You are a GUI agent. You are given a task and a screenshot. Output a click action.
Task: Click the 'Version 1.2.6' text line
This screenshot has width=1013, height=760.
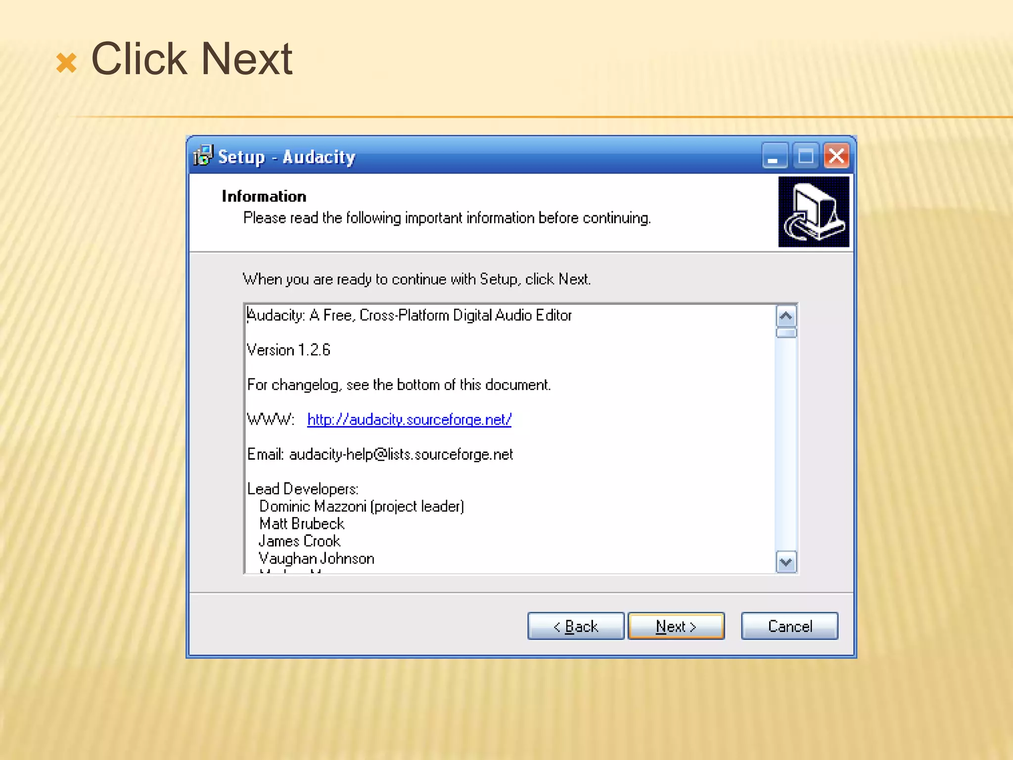(x=288, y=350)
